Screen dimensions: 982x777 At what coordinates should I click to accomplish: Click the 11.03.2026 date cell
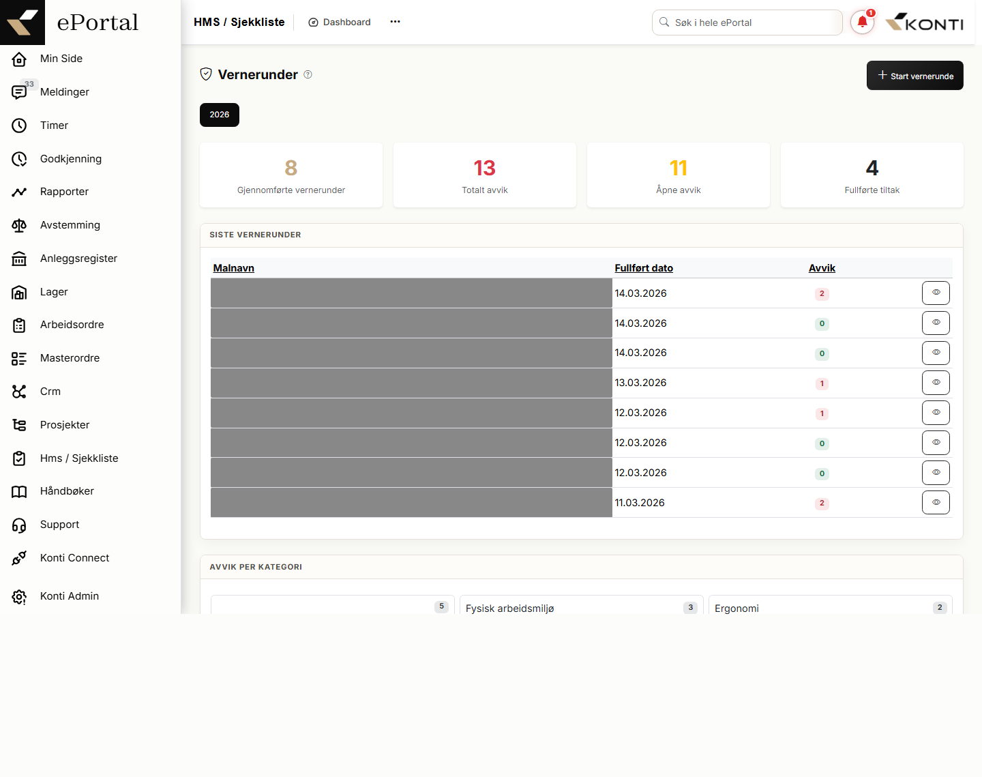click(x=640, y=503)
